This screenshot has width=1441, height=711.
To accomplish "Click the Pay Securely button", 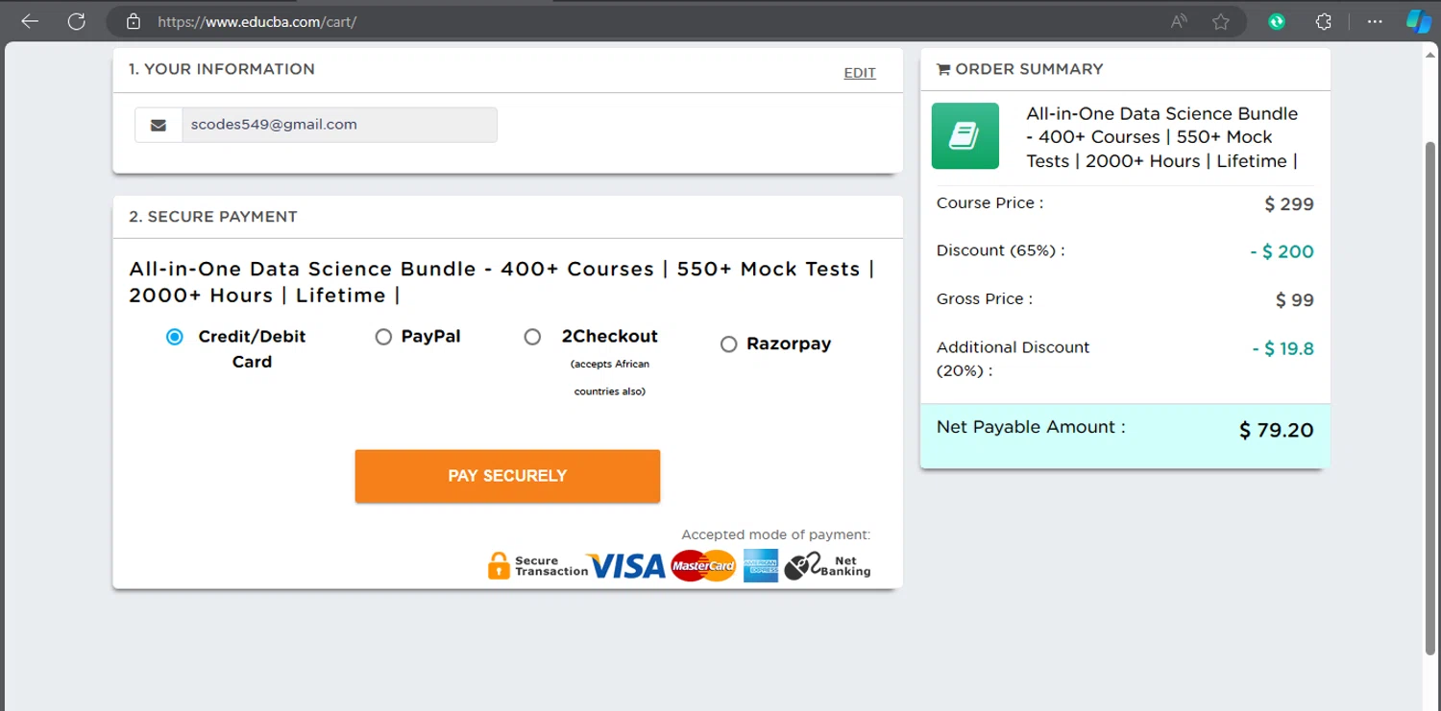I will tap(507, 476).
